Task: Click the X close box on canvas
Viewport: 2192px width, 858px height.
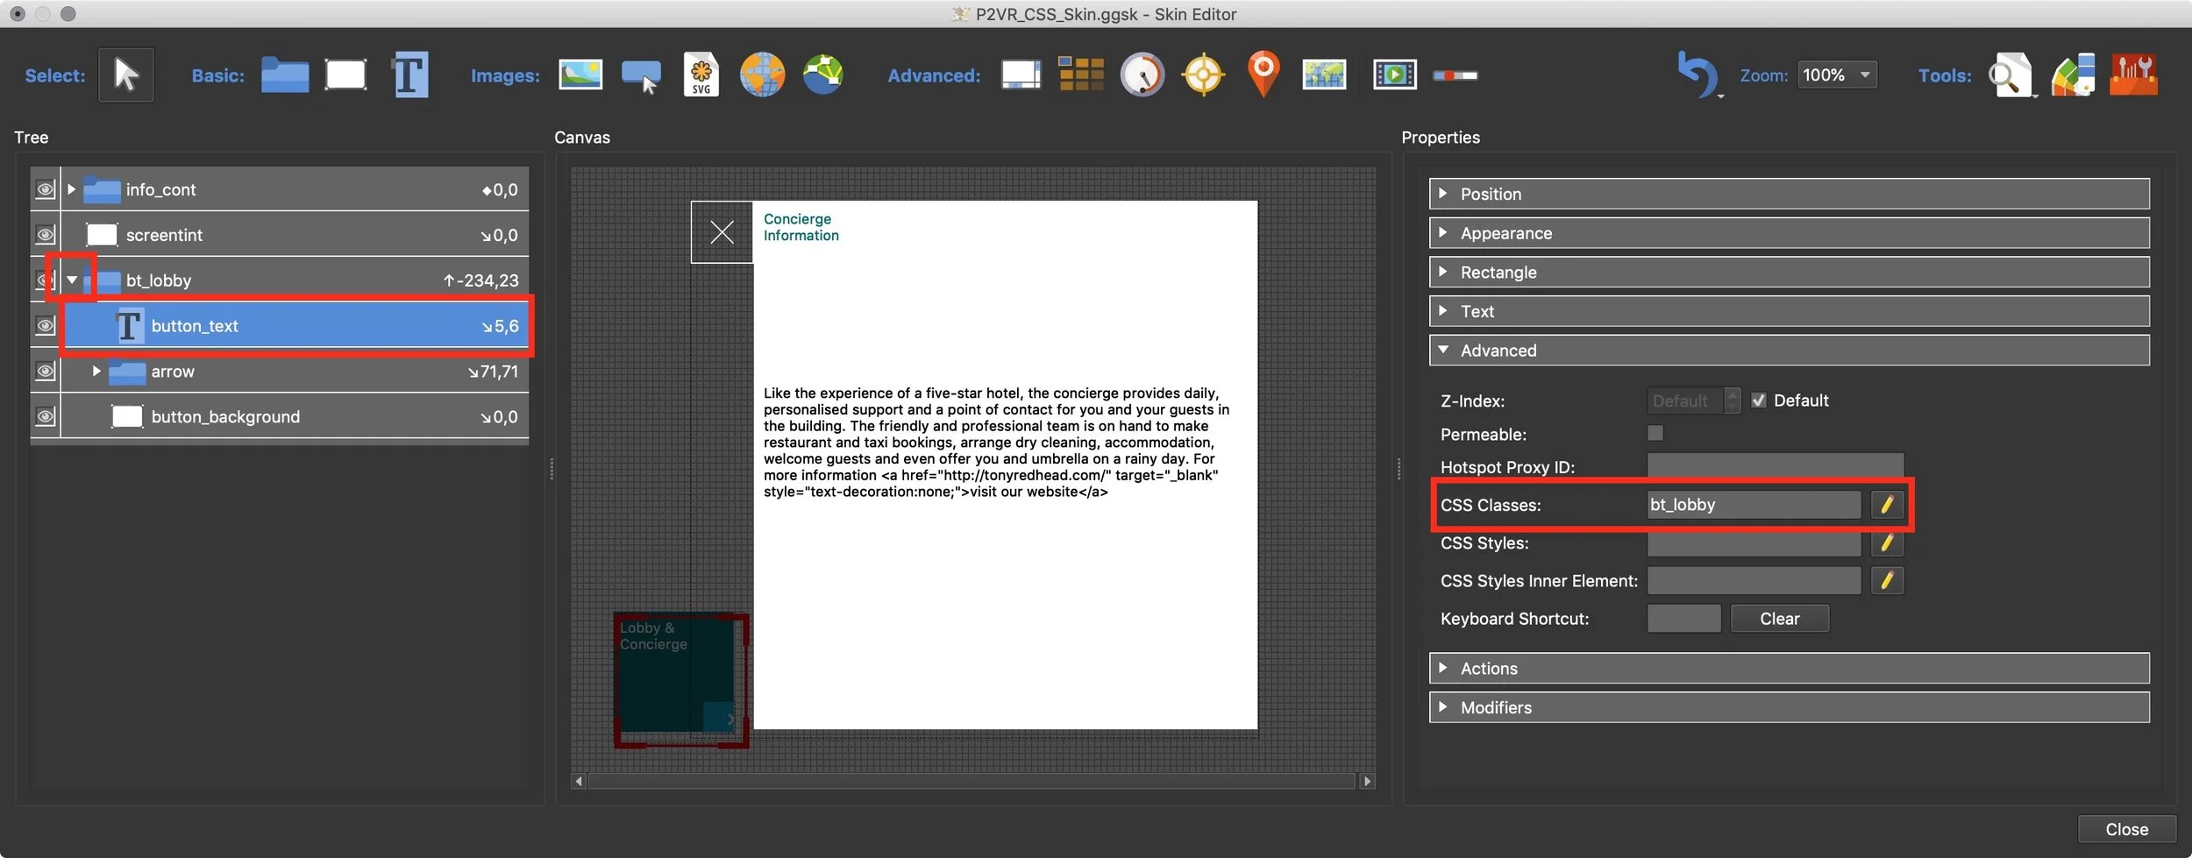Action: 722,232
